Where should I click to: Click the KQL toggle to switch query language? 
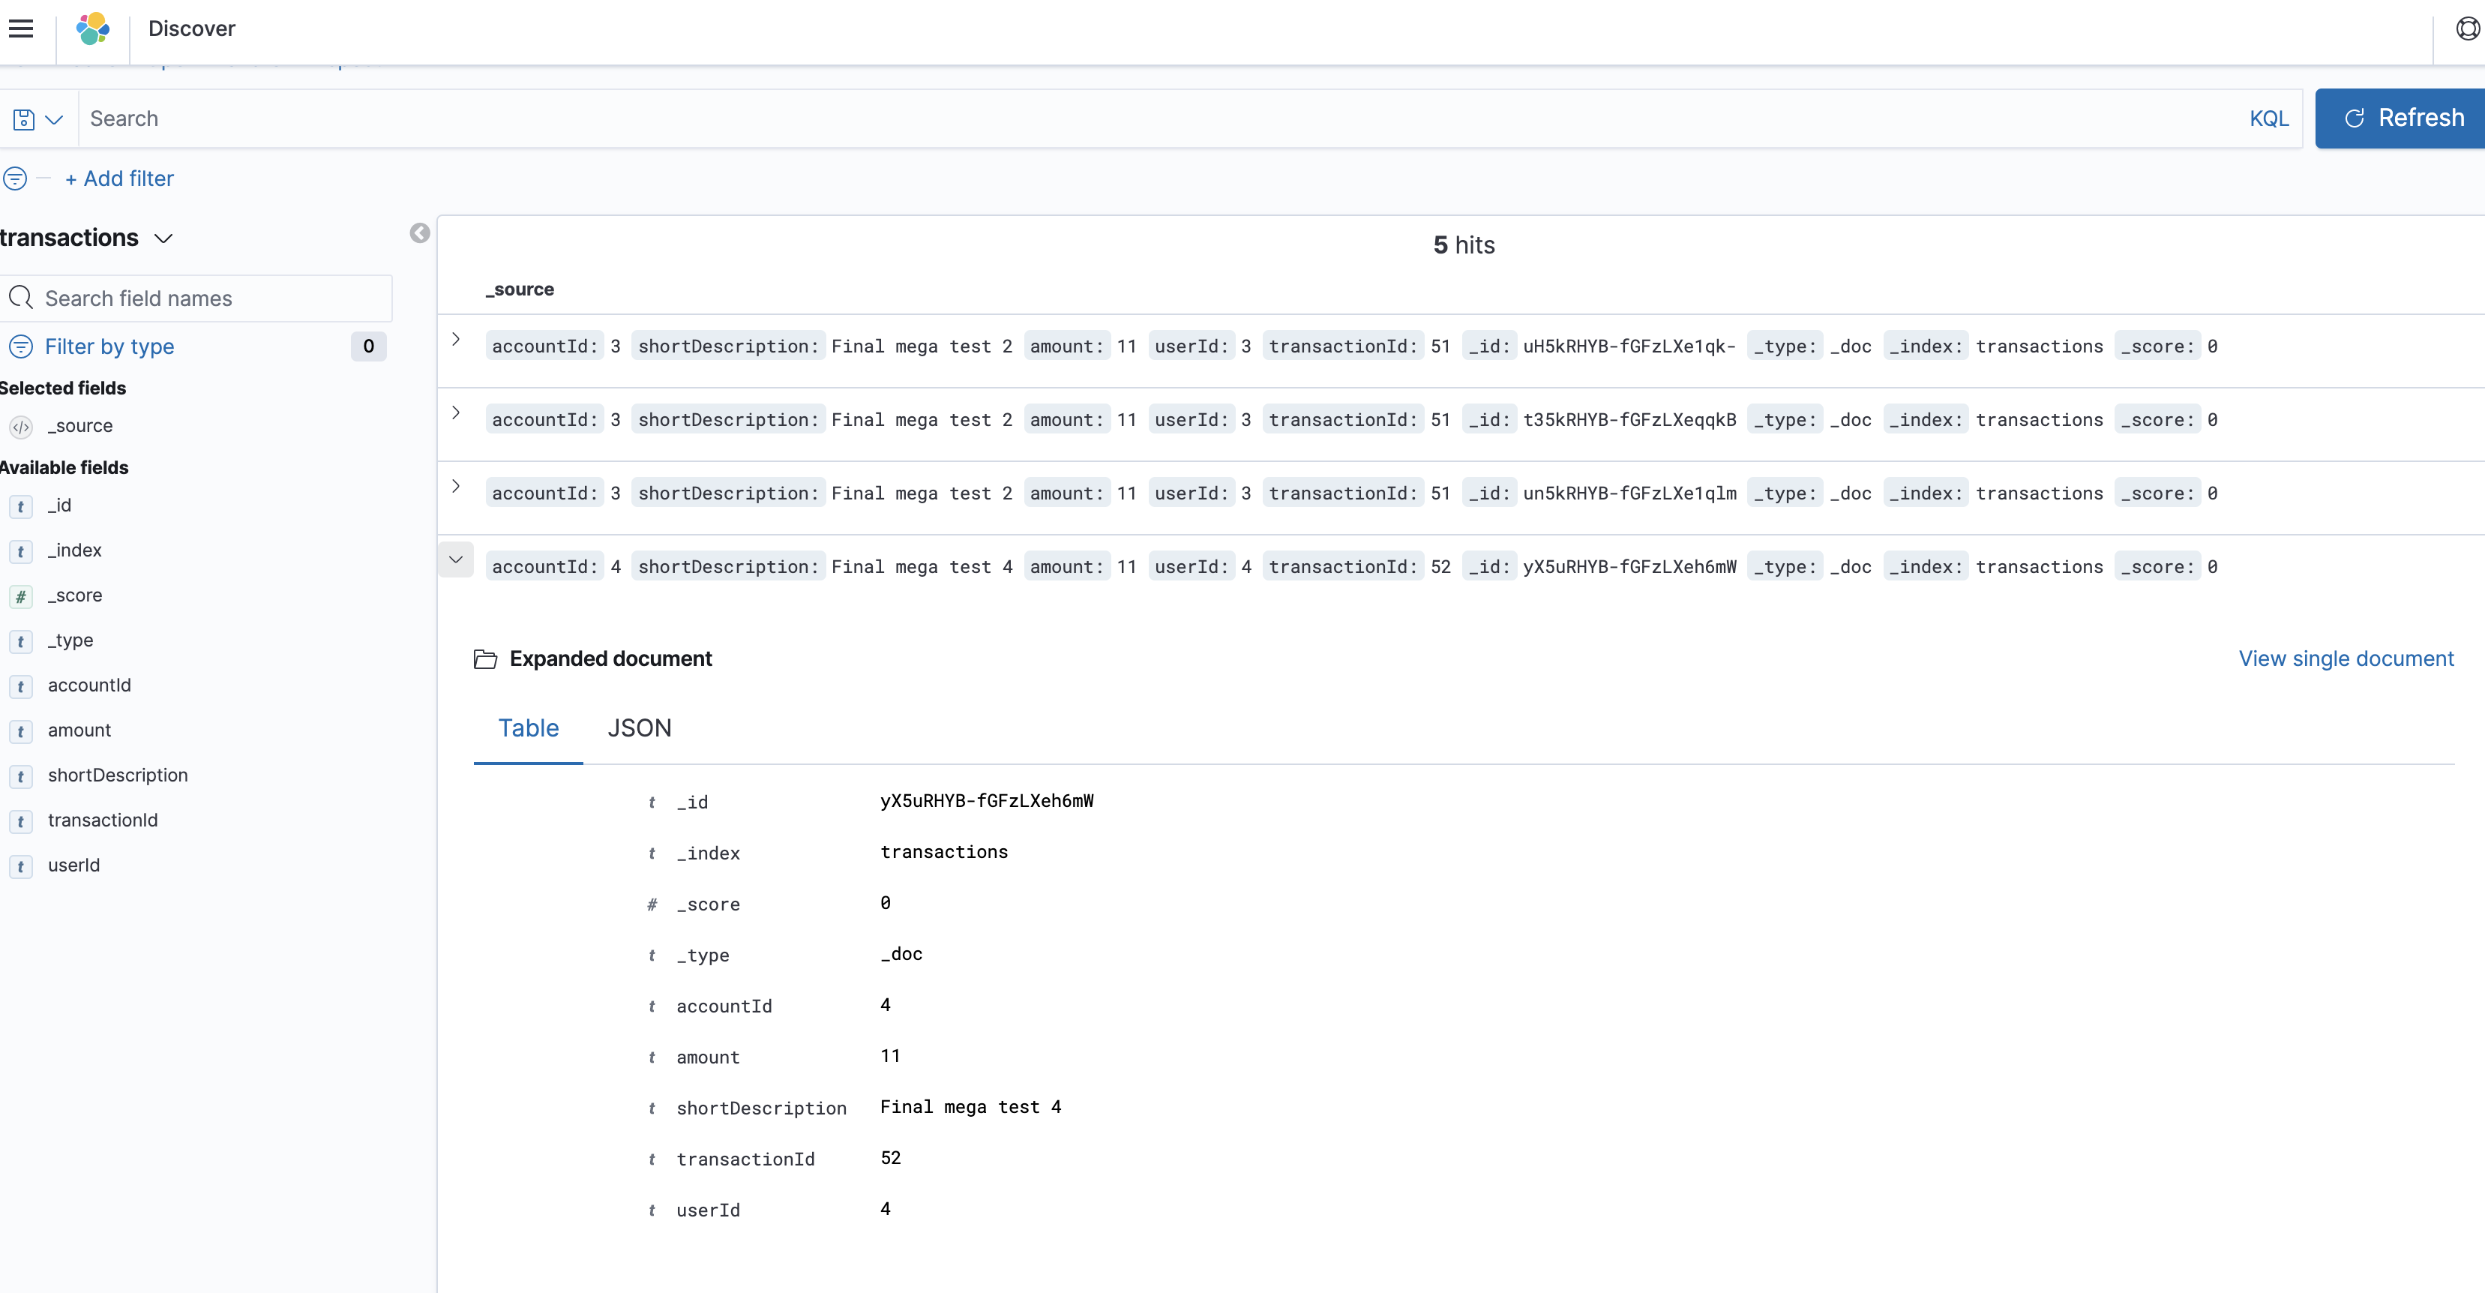point(2270,117)
